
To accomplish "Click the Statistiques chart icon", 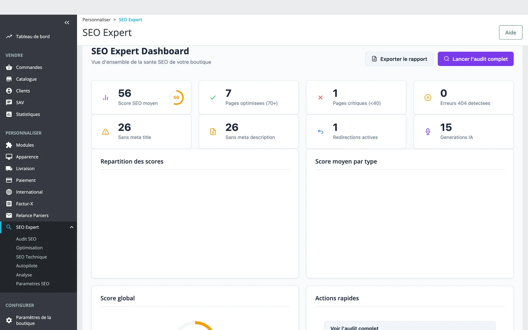I will (9, 114).
